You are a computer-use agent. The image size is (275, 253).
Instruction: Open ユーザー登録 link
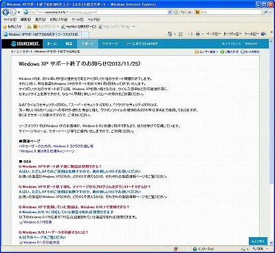click(x=205, y=52)
